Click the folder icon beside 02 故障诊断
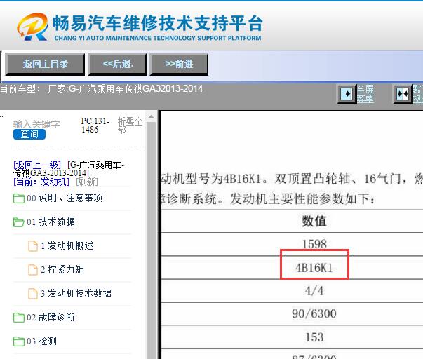423x359 pixels. (x=19, y=318)
